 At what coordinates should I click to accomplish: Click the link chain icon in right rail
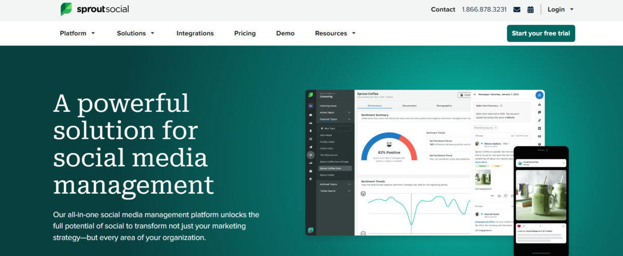coord(539,120)
